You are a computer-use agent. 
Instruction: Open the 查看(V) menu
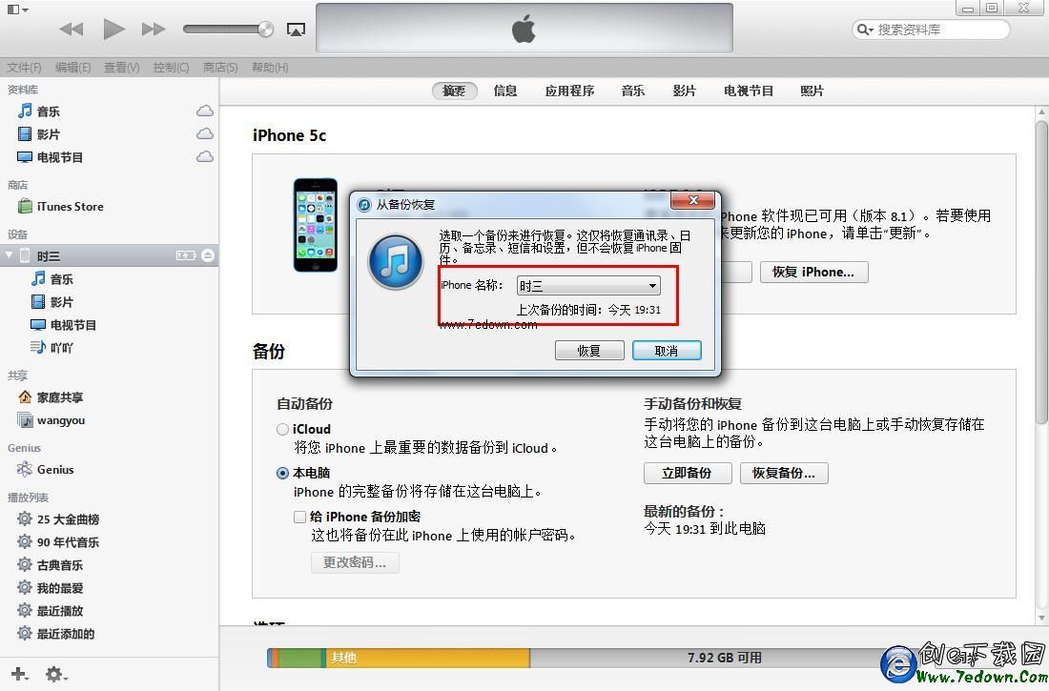tap(122, 67)
